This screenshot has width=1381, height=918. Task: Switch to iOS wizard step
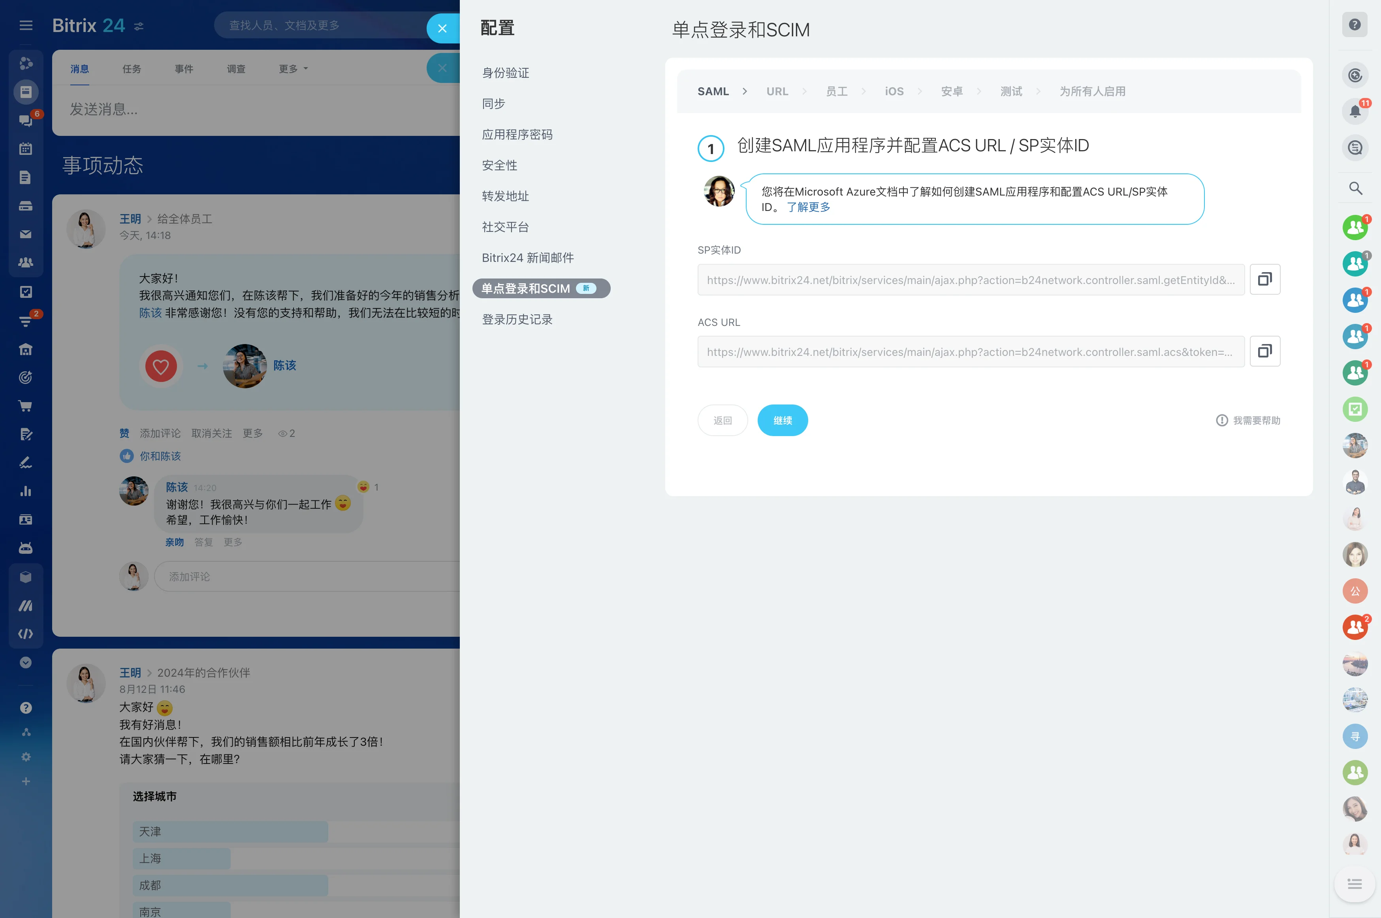pyautogui.click(x=894, y=91)
